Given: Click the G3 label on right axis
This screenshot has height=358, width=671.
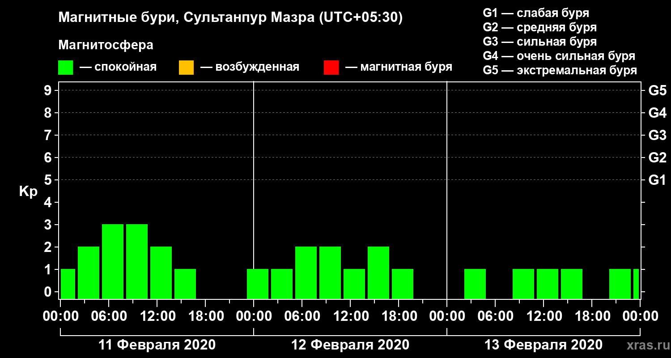Looking at the screenshot, I should pos(658,135).
